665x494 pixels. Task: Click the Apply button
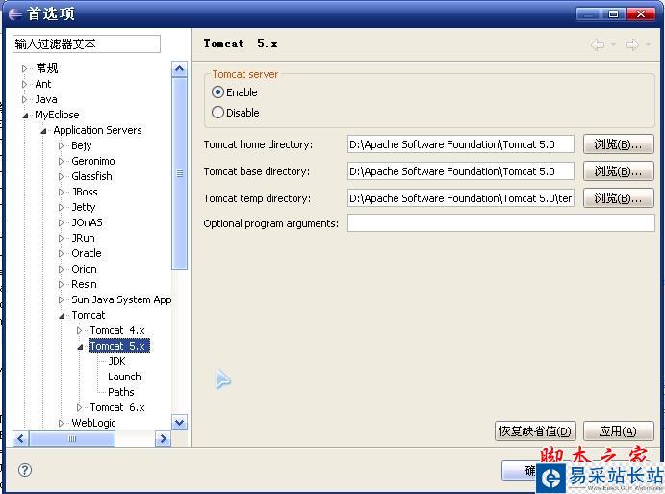pyautogui.click(x=619, y=431)
